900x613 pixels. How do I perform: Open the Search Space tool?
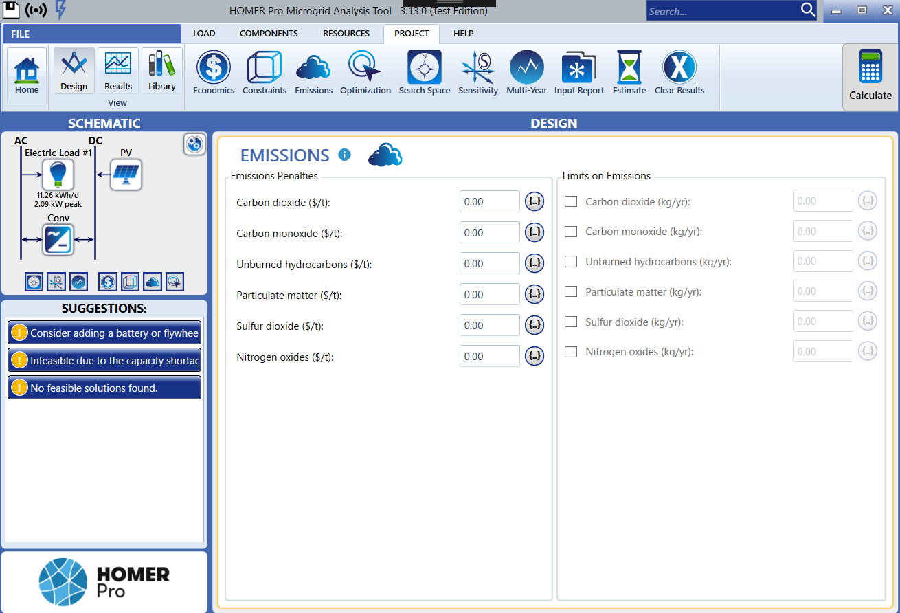[424, 72]
